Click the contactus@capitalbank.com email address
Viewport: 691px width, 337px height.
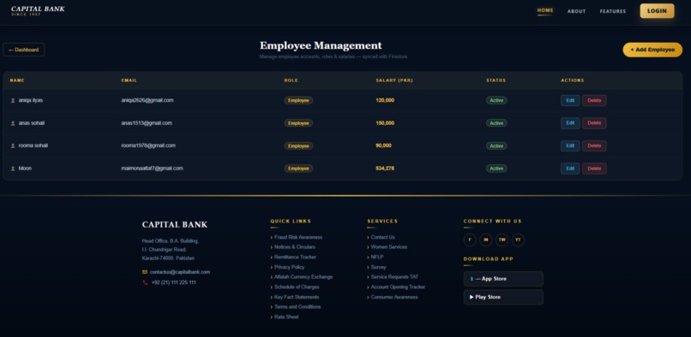point(180,272)
